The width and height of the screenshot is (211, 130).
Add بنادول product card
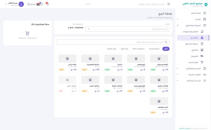(113, 63)
